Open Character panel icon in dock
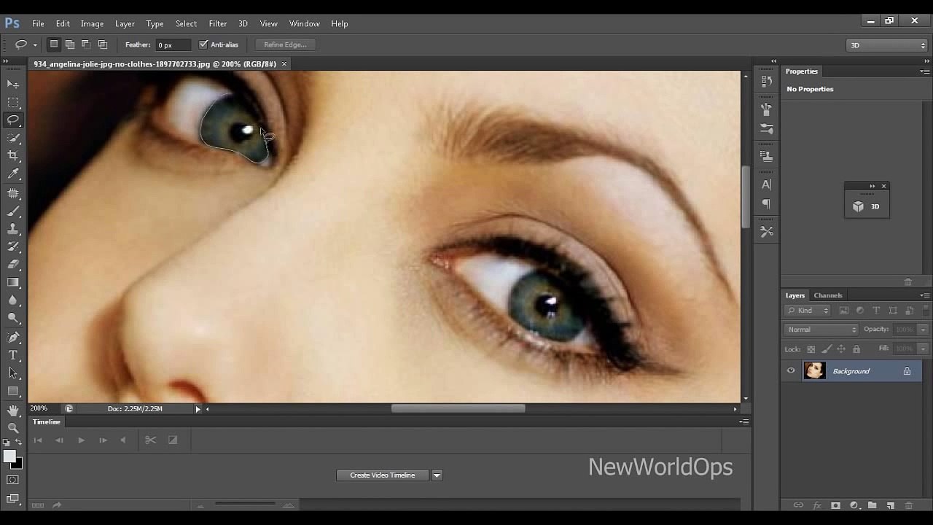933x525 pixels. pos(766,184)
